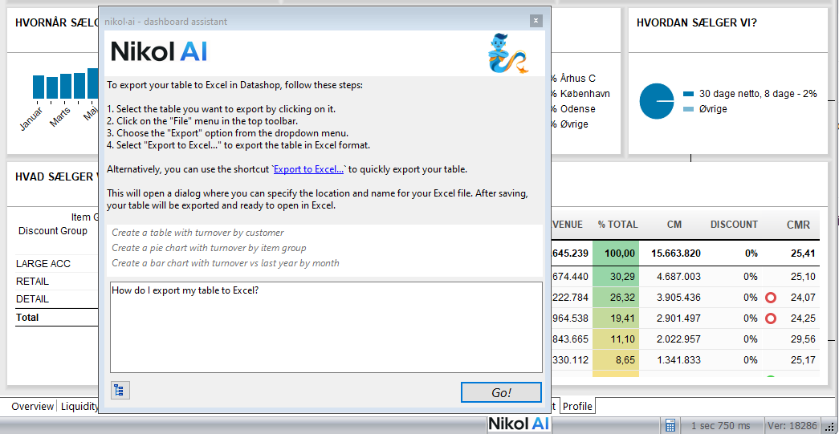The image size is (839, 434).
Task: Select the '8,65' percent total cell
Action: [x=616, y=359]
